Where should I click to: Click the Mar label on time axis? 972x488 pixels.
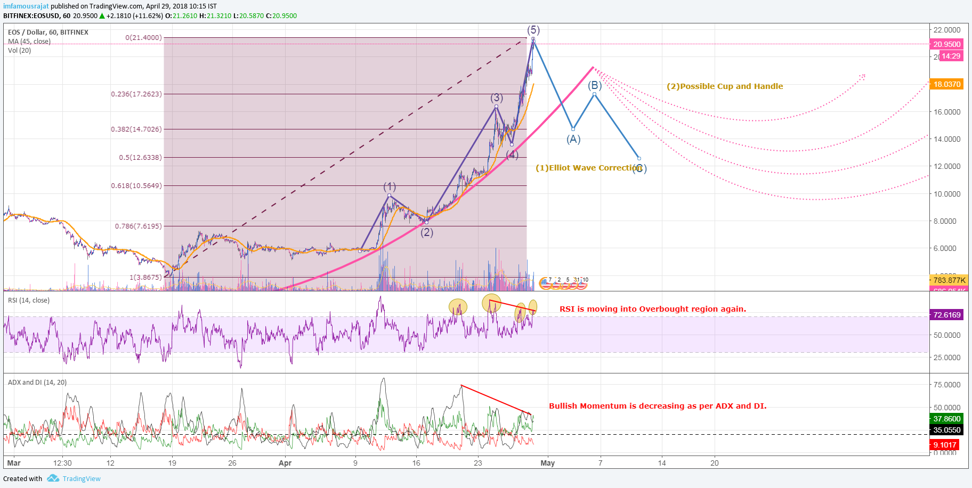click(x=14, y=463)
